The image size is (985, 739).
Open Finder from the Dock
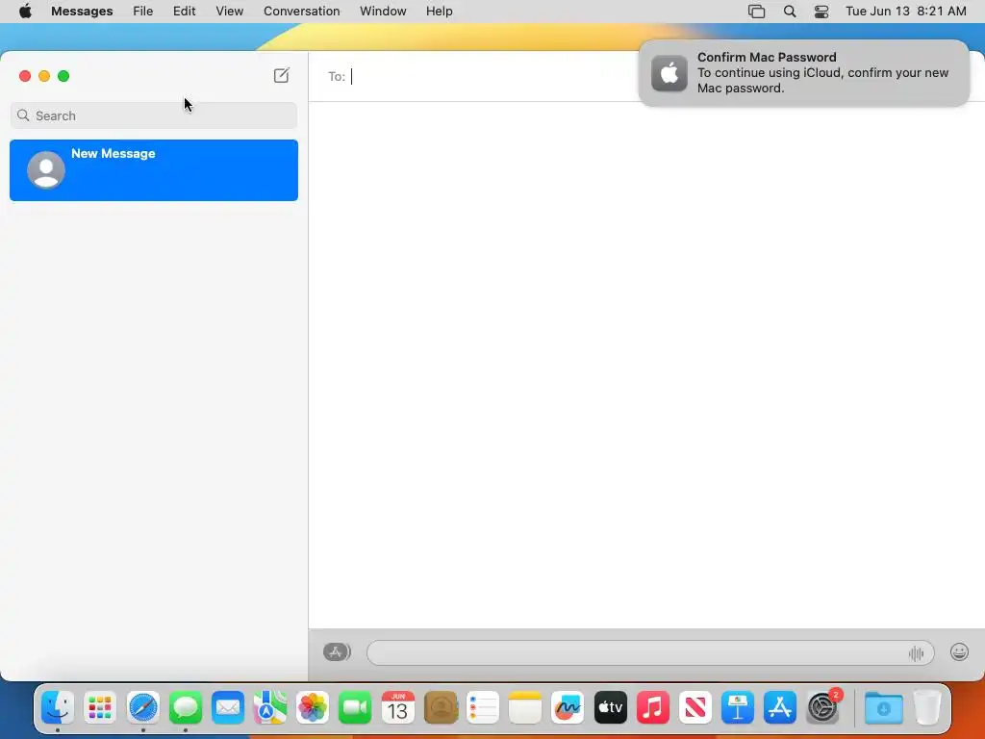(x=58, y=707)
